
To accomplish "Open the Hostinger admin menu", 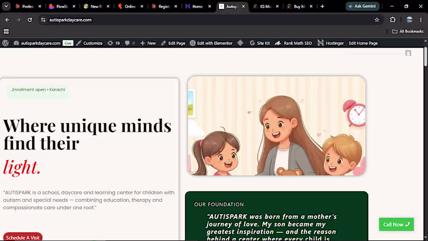I will pos(331,43).
